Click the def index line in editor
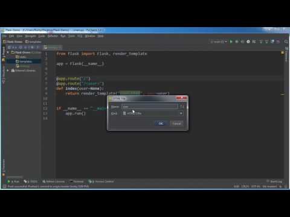Viewport: 290px width, 217px height. click(80, 89)
